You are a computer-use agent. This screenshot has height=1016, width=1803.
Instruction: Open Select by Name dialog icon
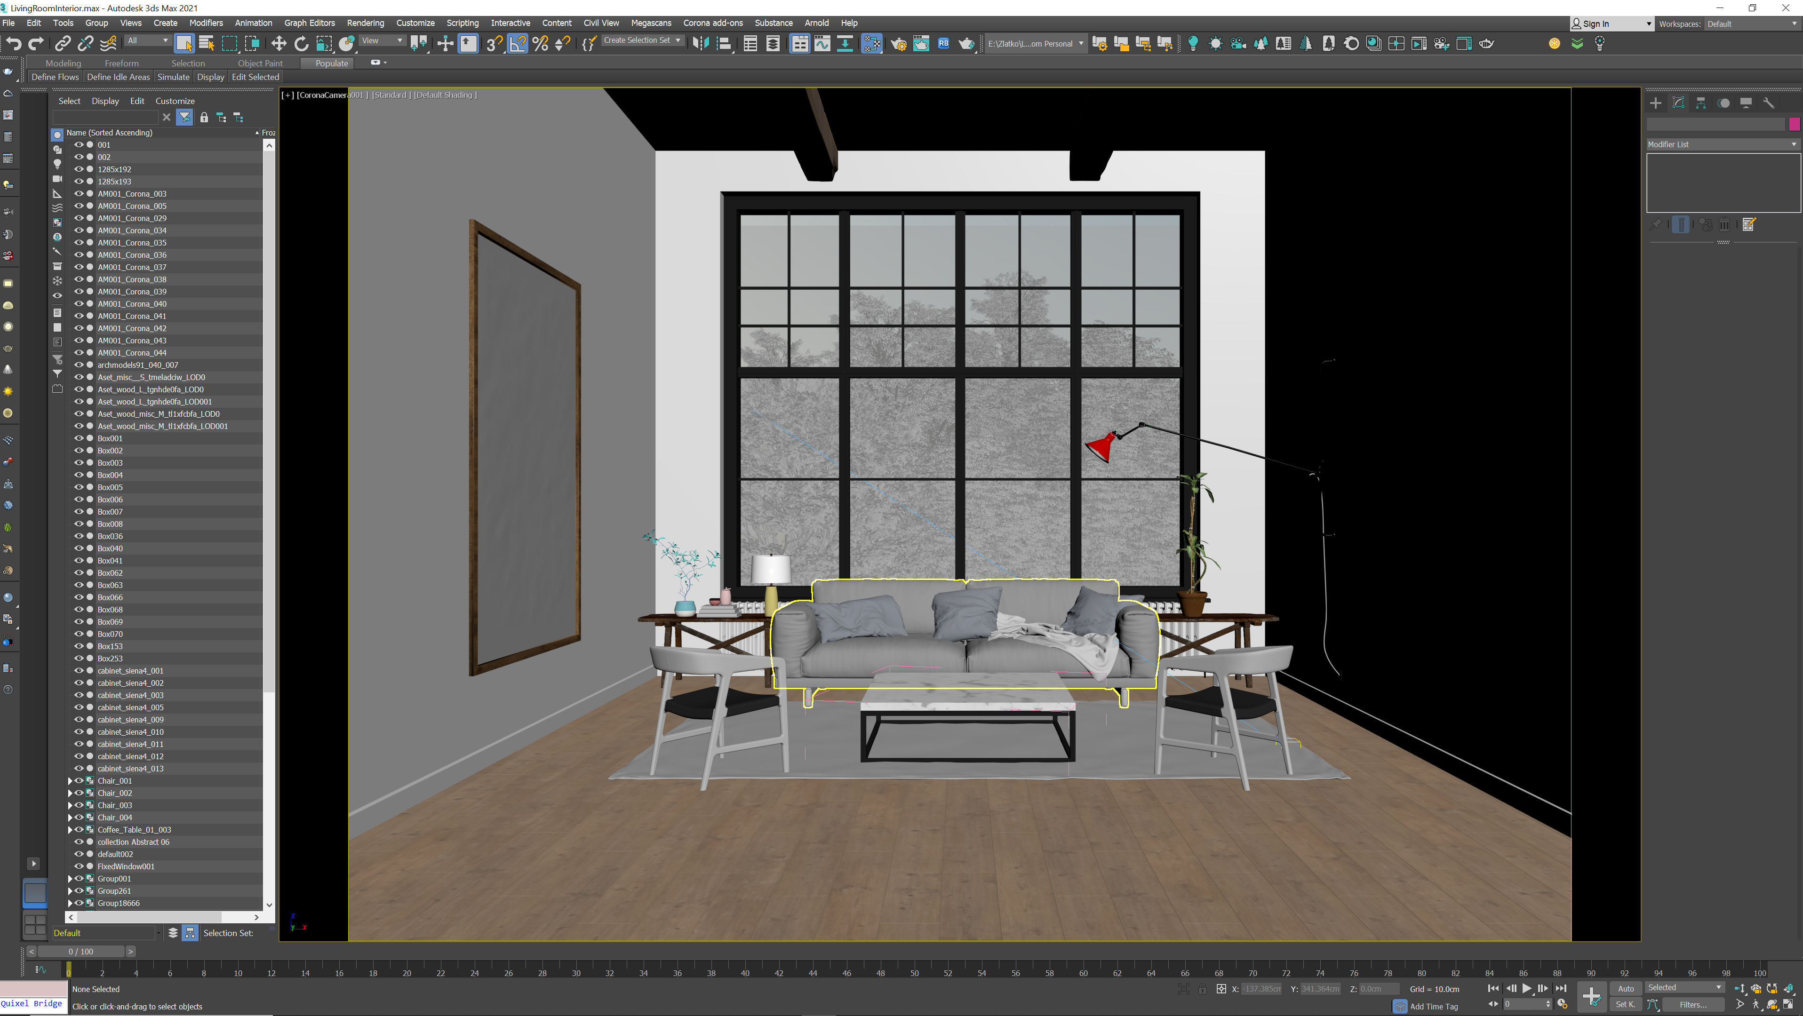pyautogui.click(x=207, y=43)
